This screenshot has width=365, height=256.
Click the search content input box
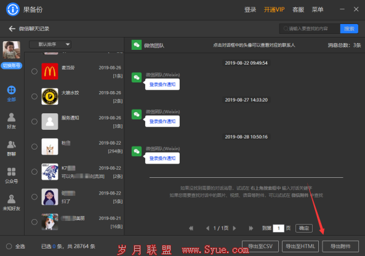click(310, 29)
